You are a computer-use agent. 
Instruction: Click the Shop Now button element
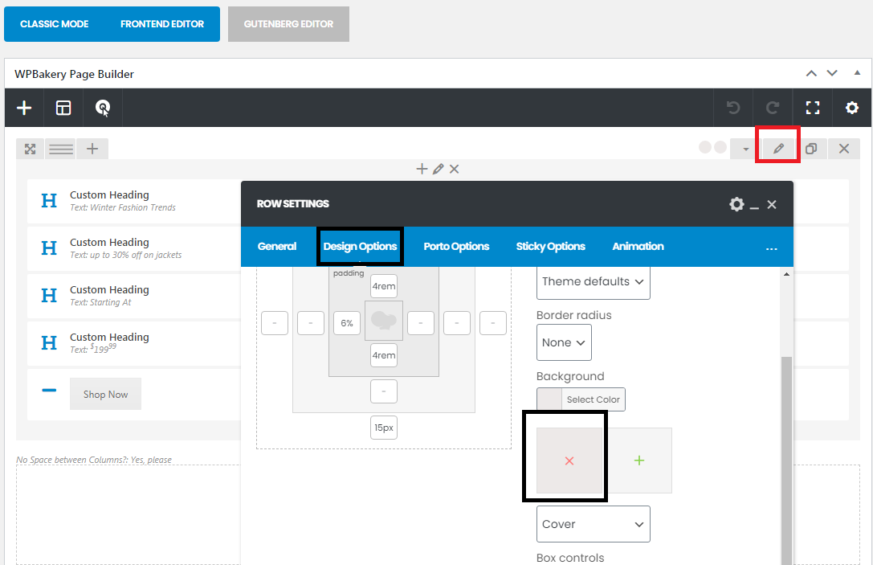point(105,394)
